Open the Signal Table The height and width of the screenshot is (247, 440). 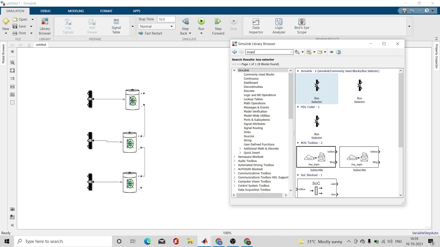click(116, 26)
